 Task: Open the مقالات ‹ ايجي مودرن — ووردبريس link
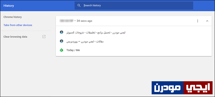[x=85, y=41]
